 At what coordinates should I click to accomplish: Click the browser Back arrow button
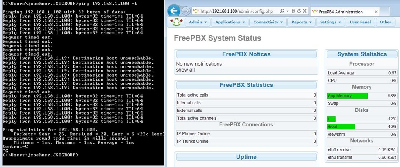(x=174, y=11)
